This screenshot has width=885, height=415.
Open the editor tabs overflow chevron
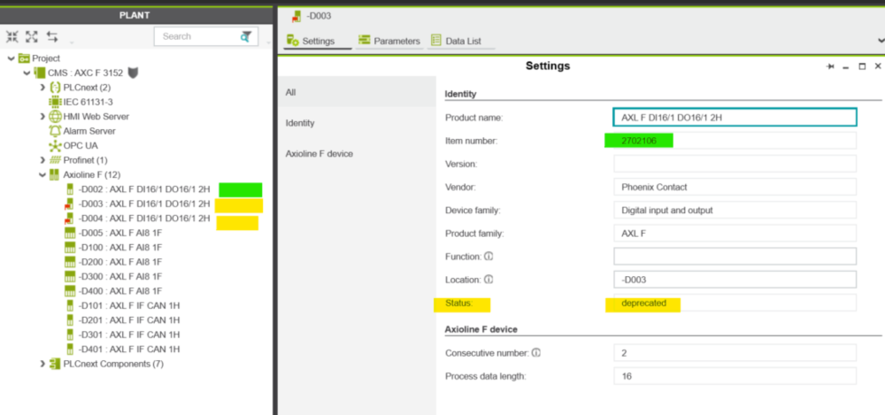click(x=880, y=41)
